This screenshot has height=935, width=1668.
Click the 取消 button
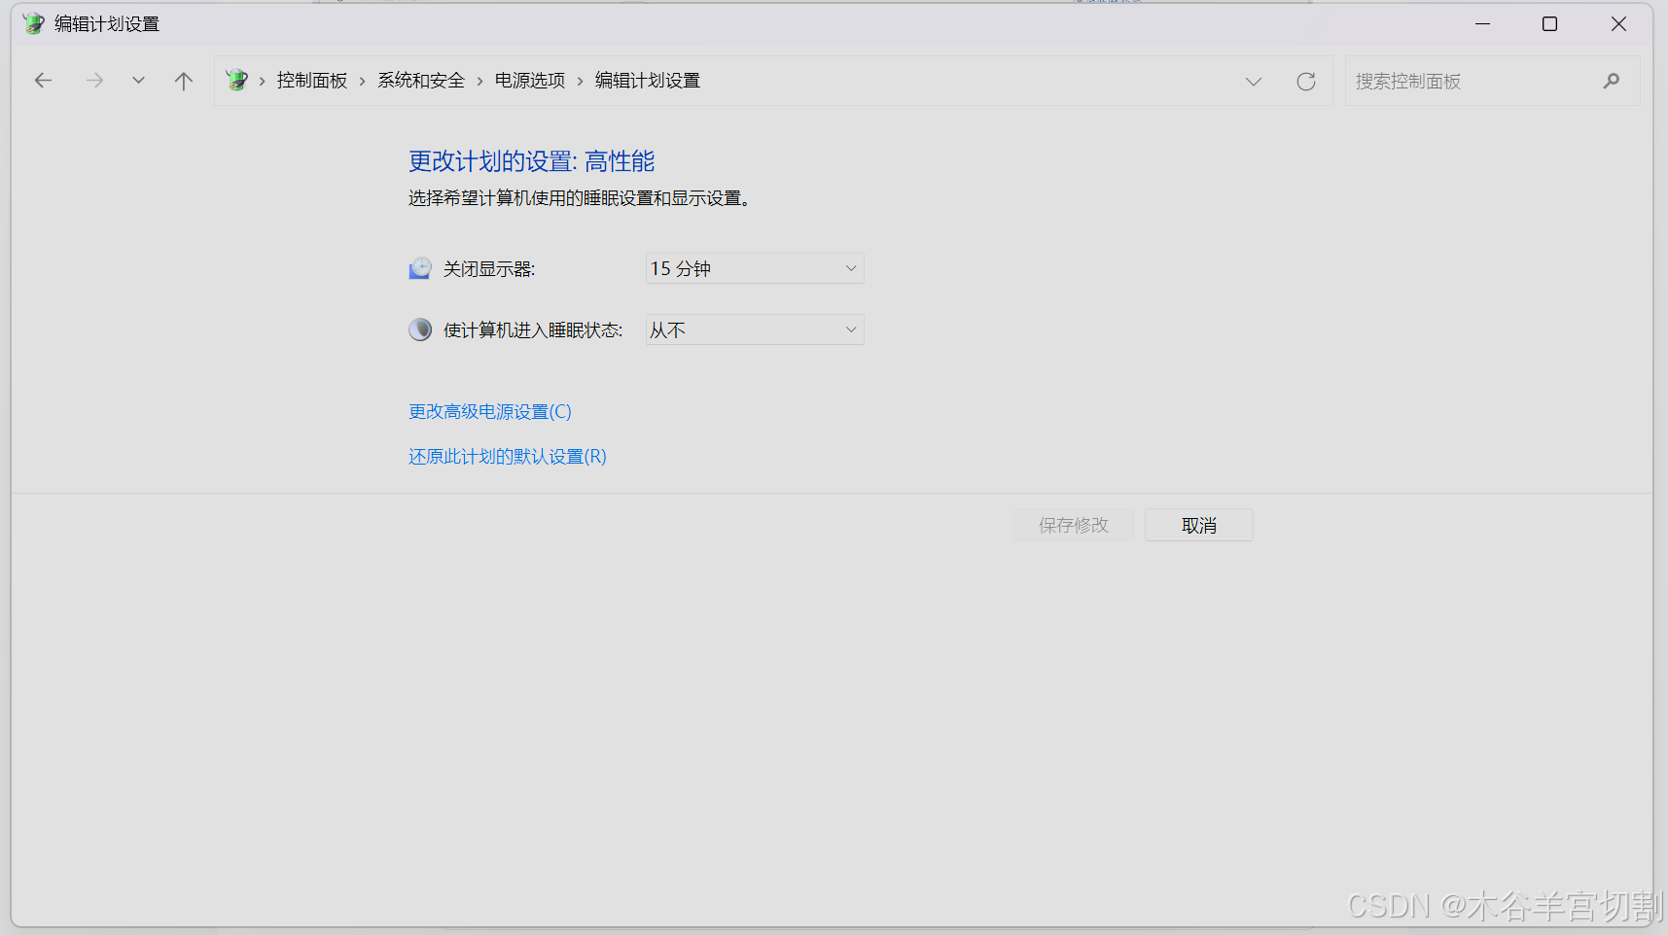[x=1199, y=525]
